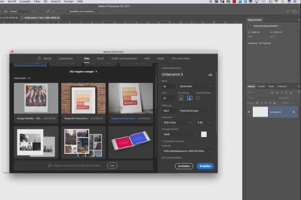Click the white background color swatch

coord(204,134)
